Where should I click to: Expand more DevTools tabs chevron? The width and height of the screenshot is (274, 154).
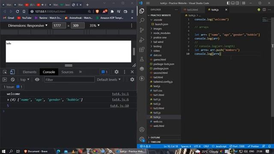(x=80, y=72)
